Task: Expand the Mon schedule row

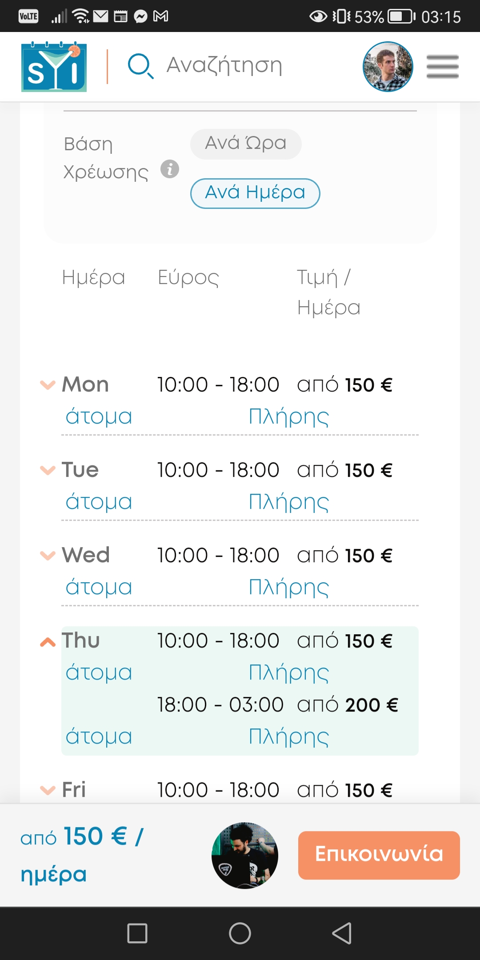Action: [48, 384]
